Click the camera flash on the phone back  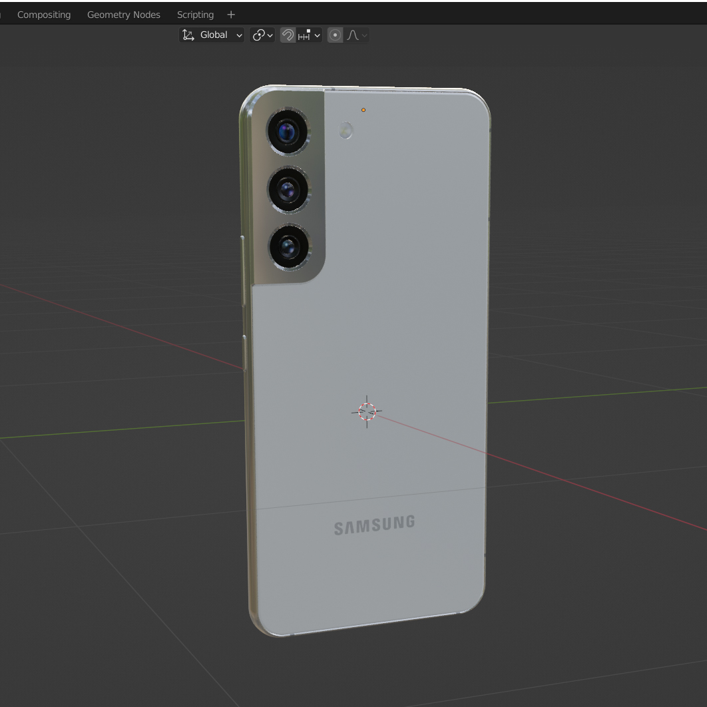tap(346, 130)
